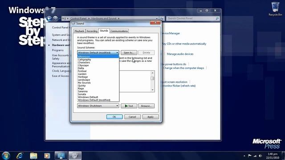
Task: Pick the Raga sound scheme
Action: (x=98, y=88)
